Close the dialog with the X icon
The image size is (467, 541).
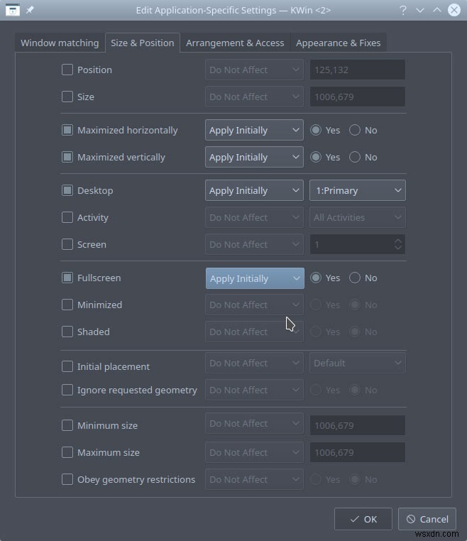[454, 10]
